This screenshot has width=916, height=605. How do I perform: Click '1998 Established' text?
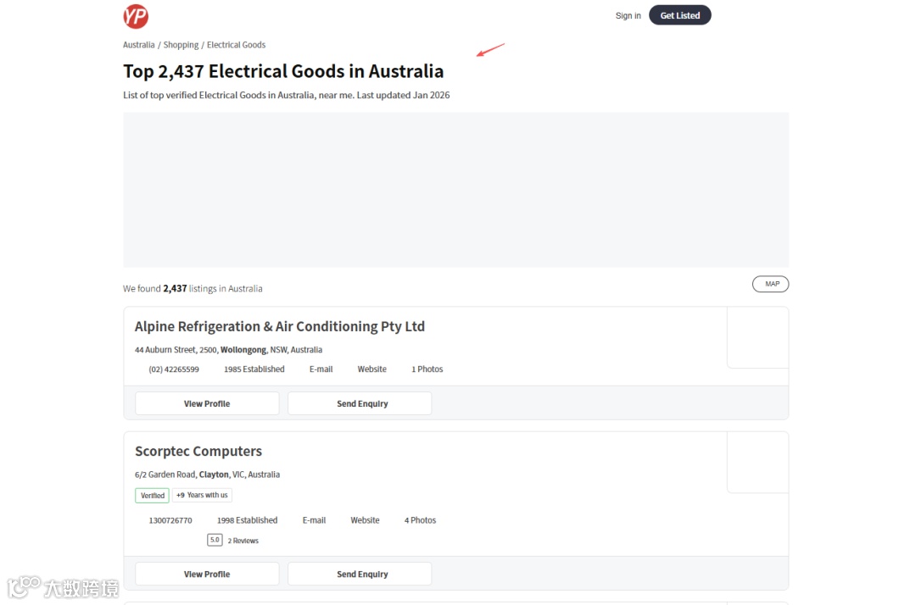247,520
